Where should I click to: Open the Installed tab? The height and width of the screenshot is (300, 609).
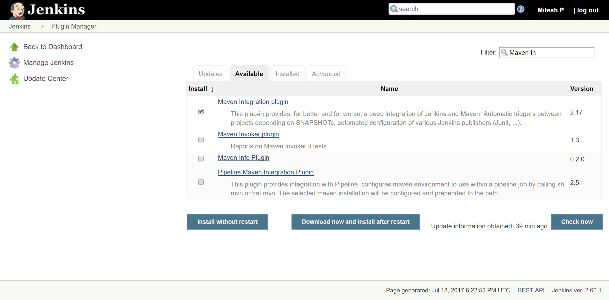(x=287, y=74)
